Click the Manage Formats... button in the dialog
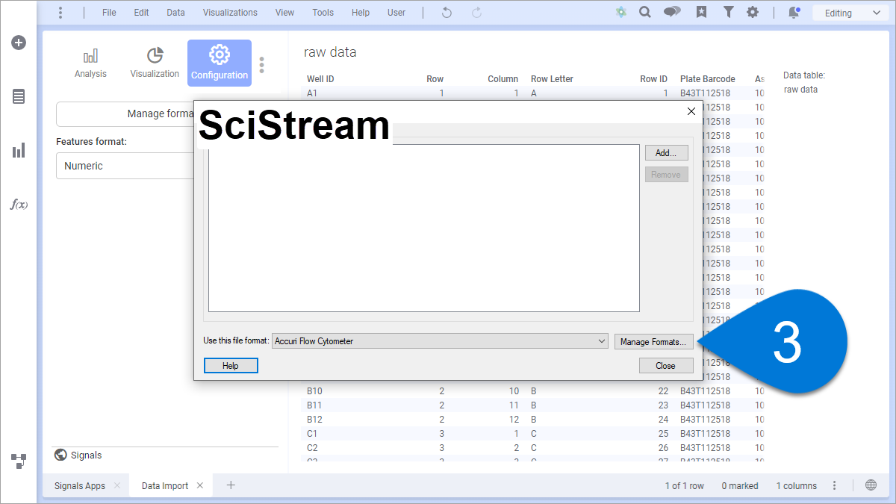The width and height of the screenshot is (896, 504). [653, 342]
